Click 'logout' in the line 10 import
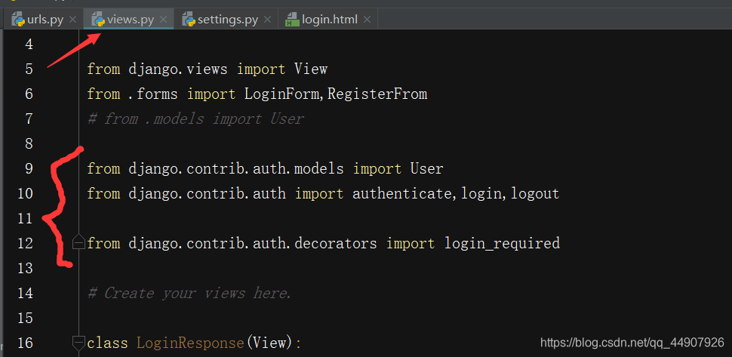This screenshot has height=357, width=732. 535,194
